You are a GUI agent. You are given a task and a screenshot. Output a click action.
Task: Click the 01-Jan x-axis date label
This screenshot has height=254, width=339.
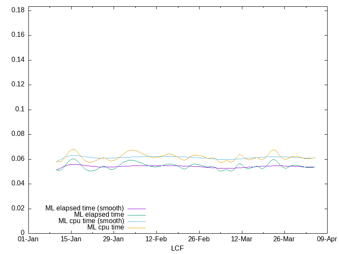pos(28,239)
